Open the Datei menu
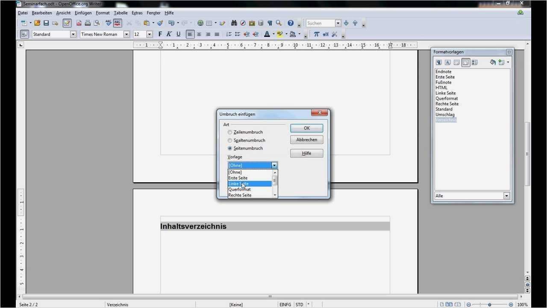547x308 pixels. (23, 13)
